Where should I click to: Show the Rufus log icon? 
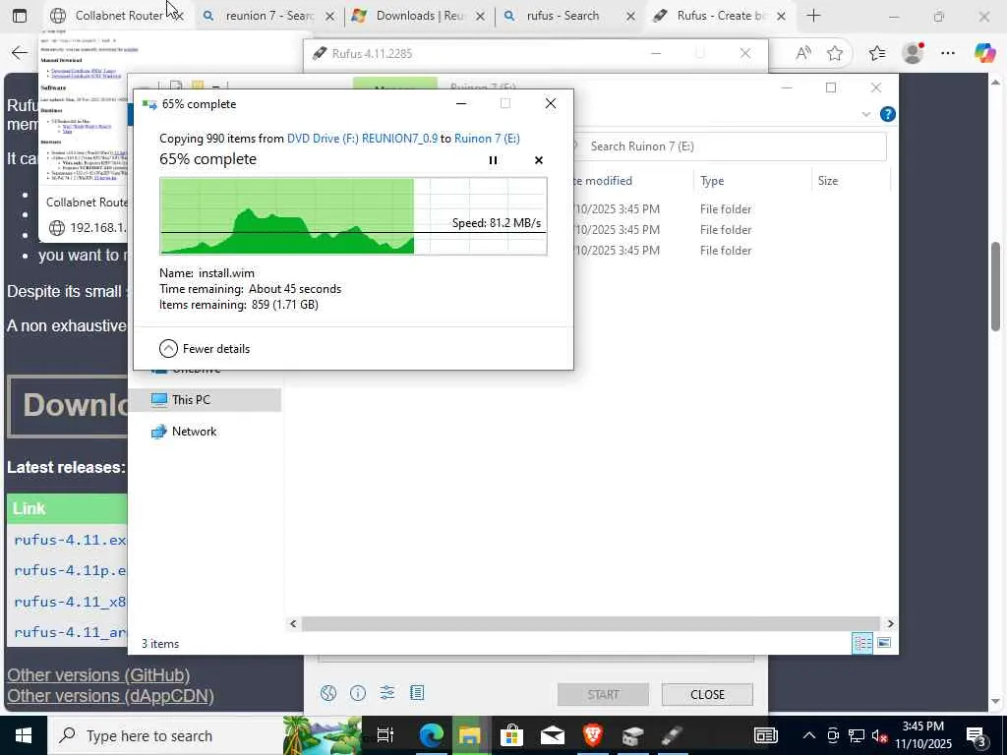(417, 693)
